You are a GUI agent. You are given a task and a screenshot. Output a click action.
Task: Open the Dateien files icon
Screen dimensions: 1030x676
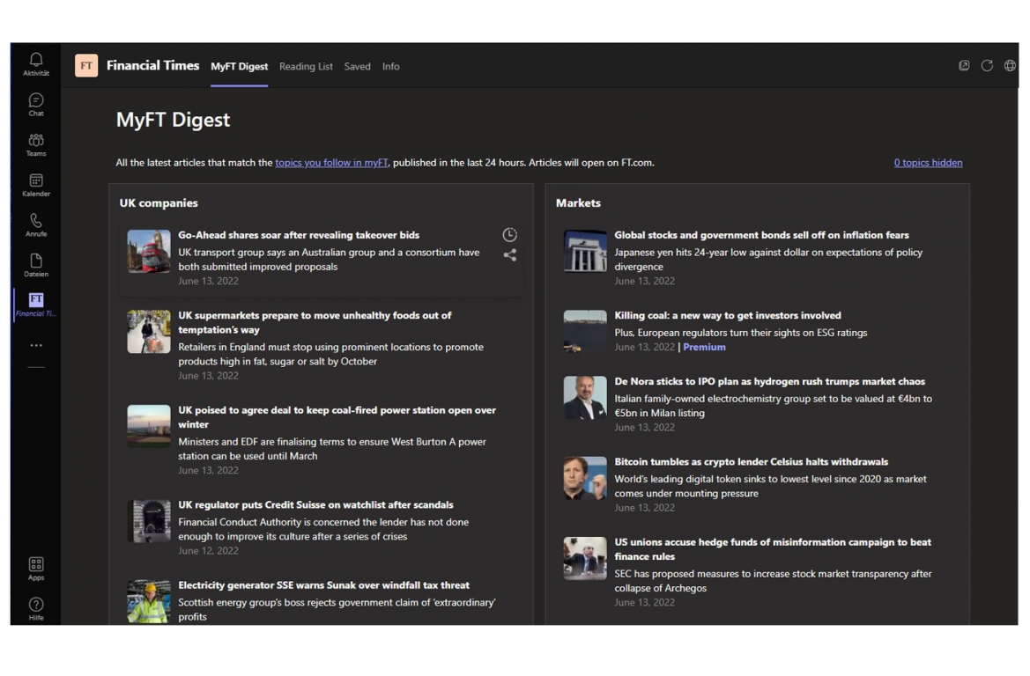(x=36, y=264)
